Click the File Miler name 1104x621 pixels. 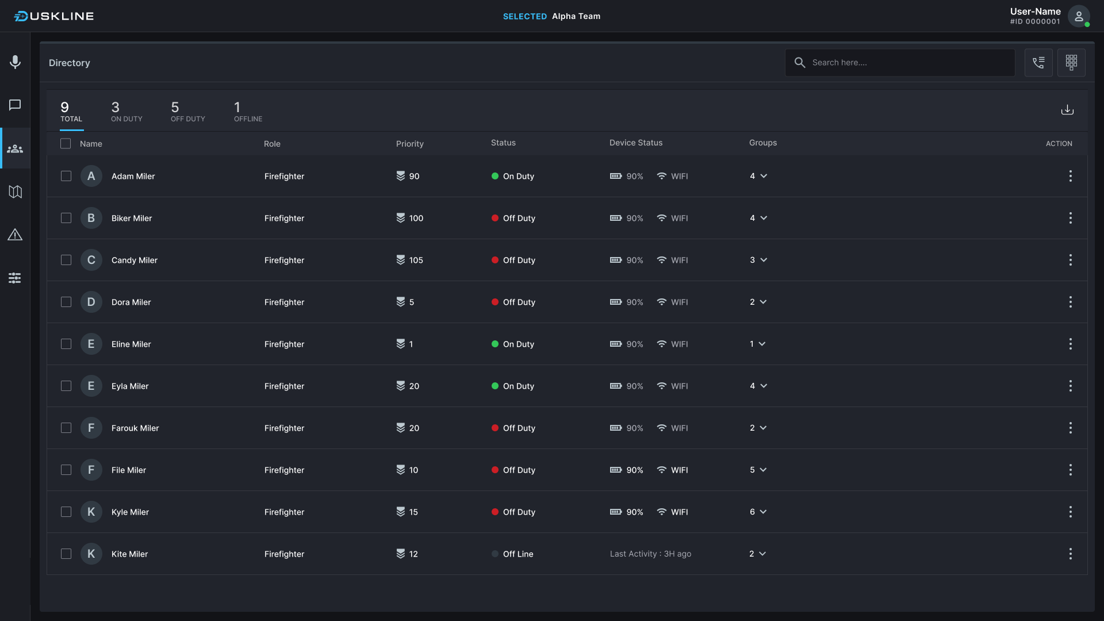pos(129,470)
